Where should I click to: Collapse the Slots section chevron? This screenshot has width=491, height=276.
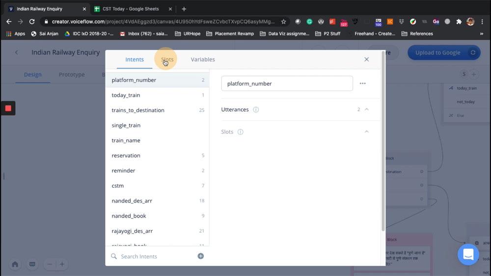point(366,132)
